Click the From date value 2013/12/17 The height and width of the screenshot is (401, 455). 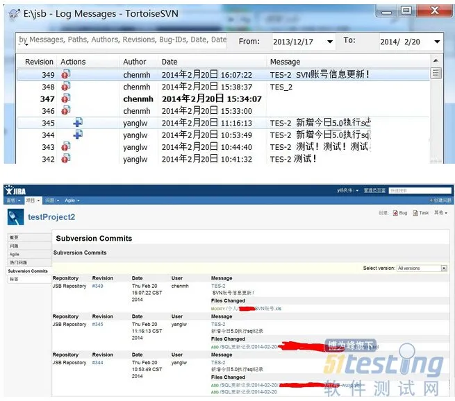coord(293,42)
